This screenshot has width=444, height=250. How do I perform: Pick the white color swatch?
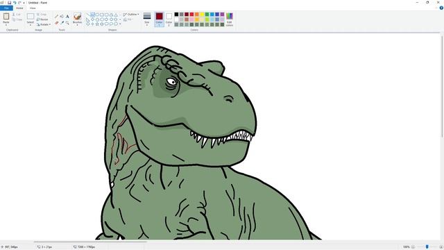pos(176,19)
